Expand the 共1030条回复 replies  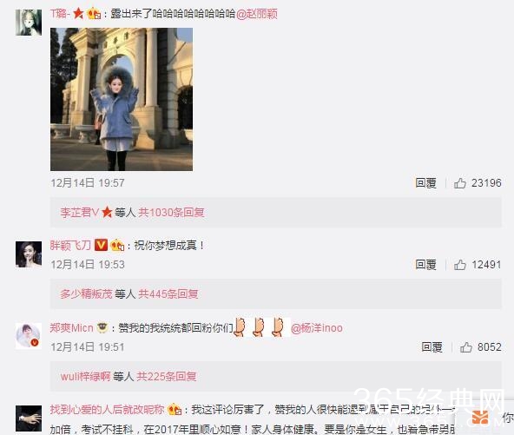[x=171, y=213]
